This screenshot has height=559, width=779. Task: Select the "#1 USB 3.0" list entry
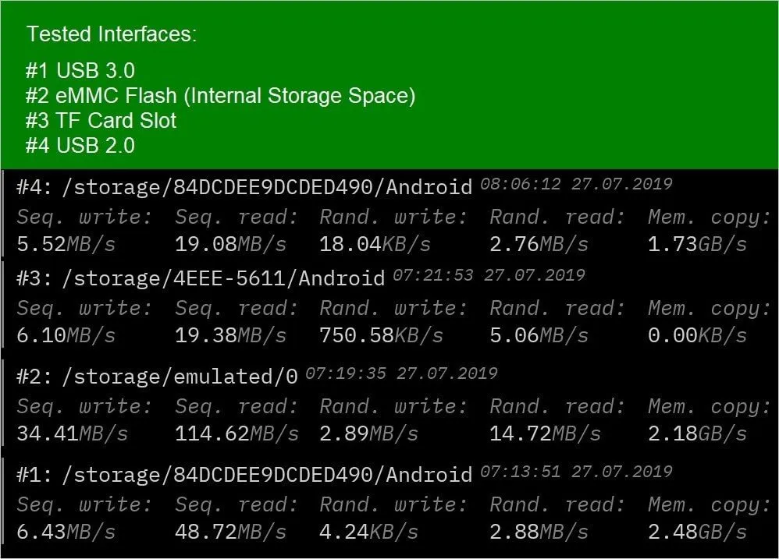(x=80, y=71)
